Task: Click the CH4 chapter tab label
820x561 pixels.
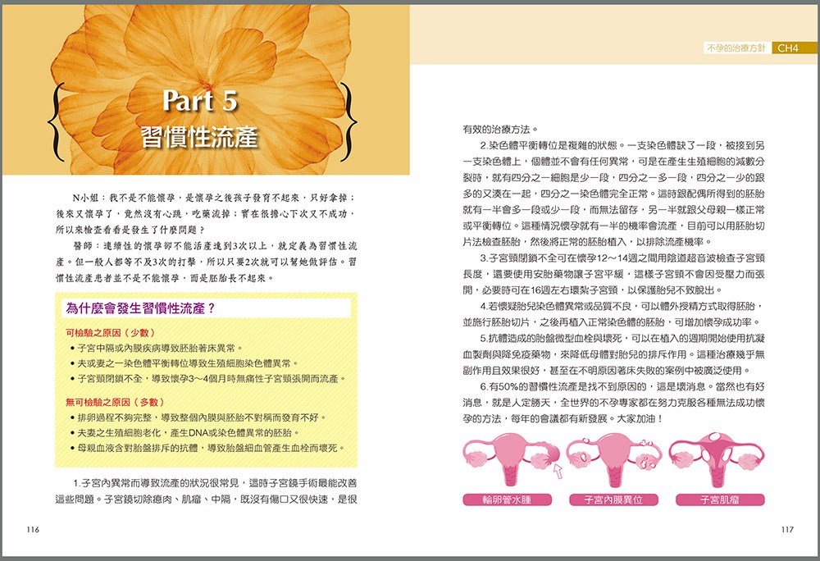Action: 787,48
